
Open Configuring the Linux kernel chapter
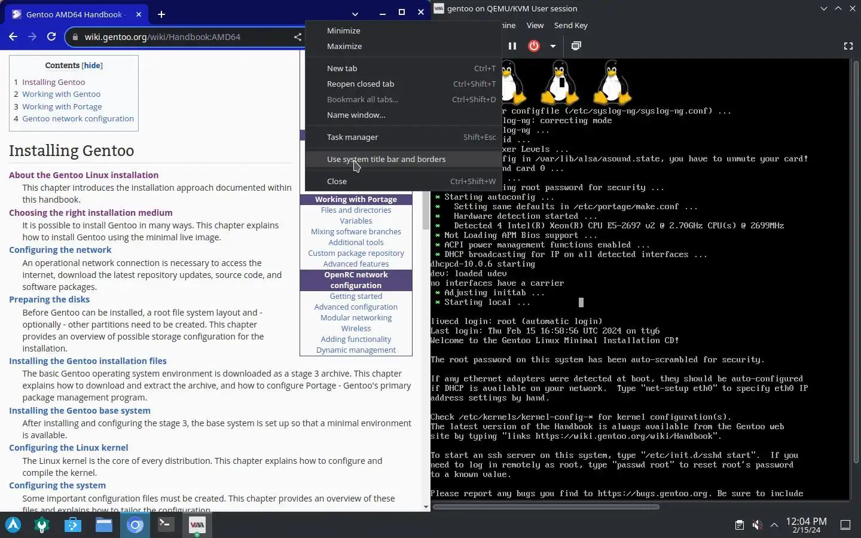(68, 448)
